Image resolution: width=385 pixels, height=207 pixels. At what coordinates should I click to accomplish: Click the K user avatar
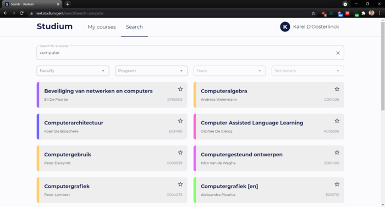coord(285,27)
